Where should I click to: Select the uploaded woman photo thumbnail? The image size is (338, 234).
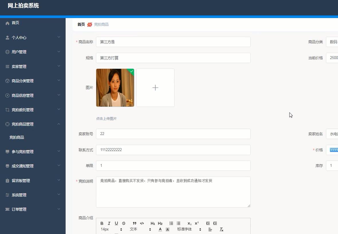coord(115,88)
